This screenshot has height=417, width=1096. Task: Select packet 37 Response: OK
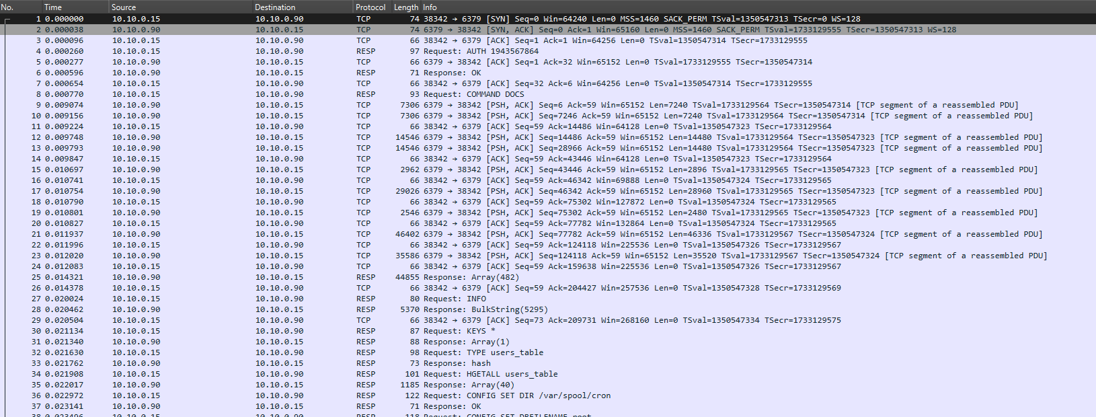point(548,406)
